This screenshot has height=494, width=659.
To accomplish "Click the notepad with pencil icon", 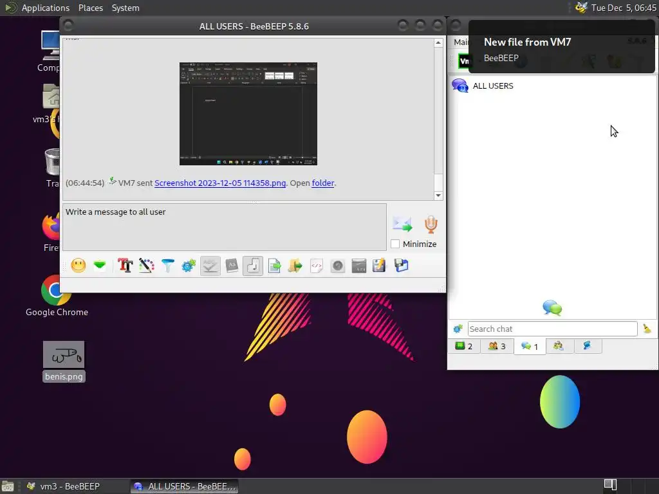I will tap(379, 266).
